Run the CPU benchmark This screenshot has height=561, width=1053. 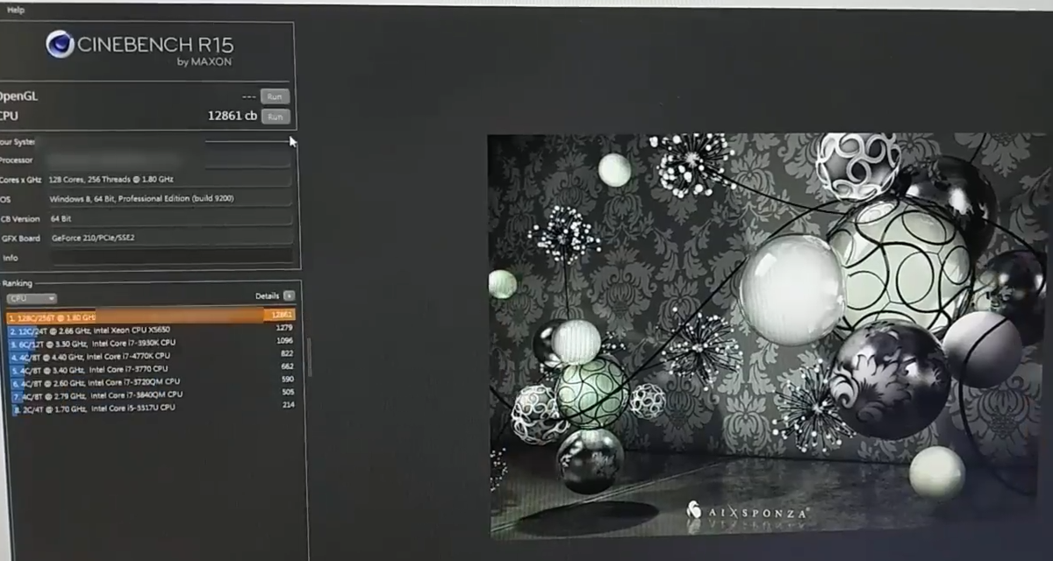click(x=275, y=116)
